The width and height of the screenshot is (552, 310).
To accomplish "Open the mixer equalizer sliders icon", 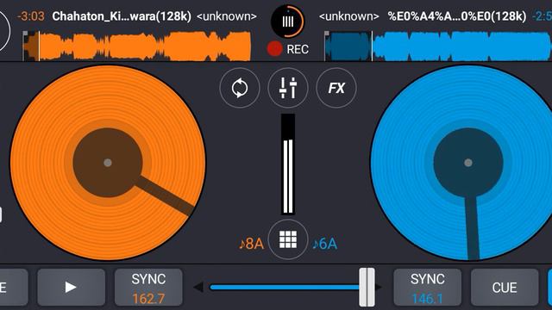I will (288, 88).
